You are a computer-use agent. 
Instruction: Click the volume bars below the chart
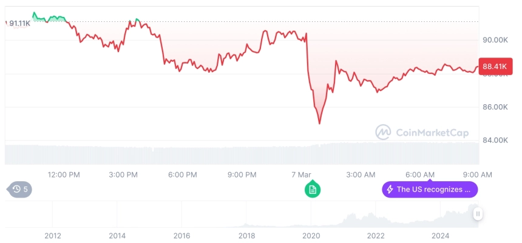[x=242, y=154]
